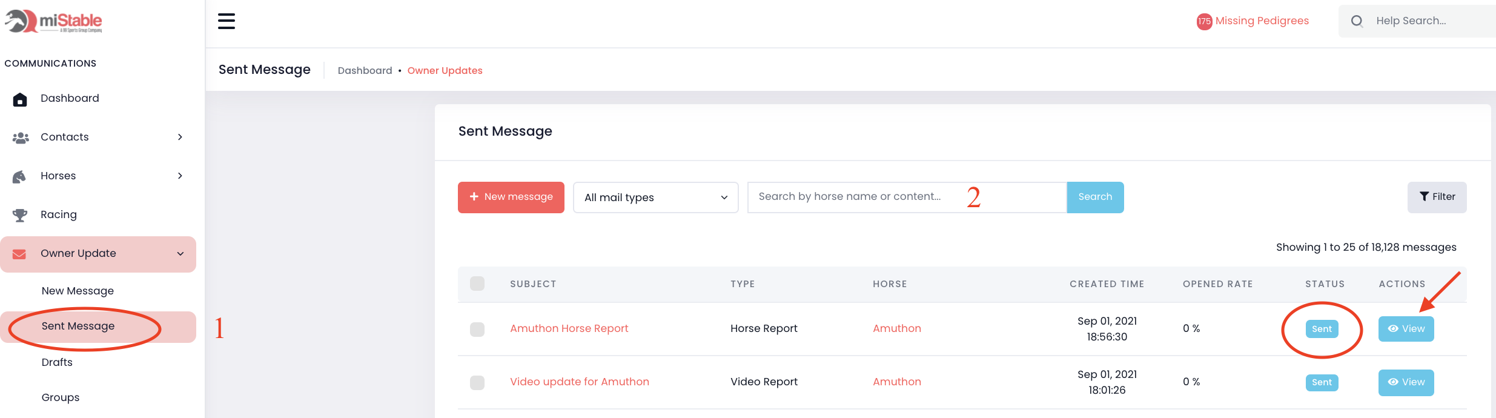Click the Contacts people icon
Viewport: 1496px width, 418px height.
point(21,138)
